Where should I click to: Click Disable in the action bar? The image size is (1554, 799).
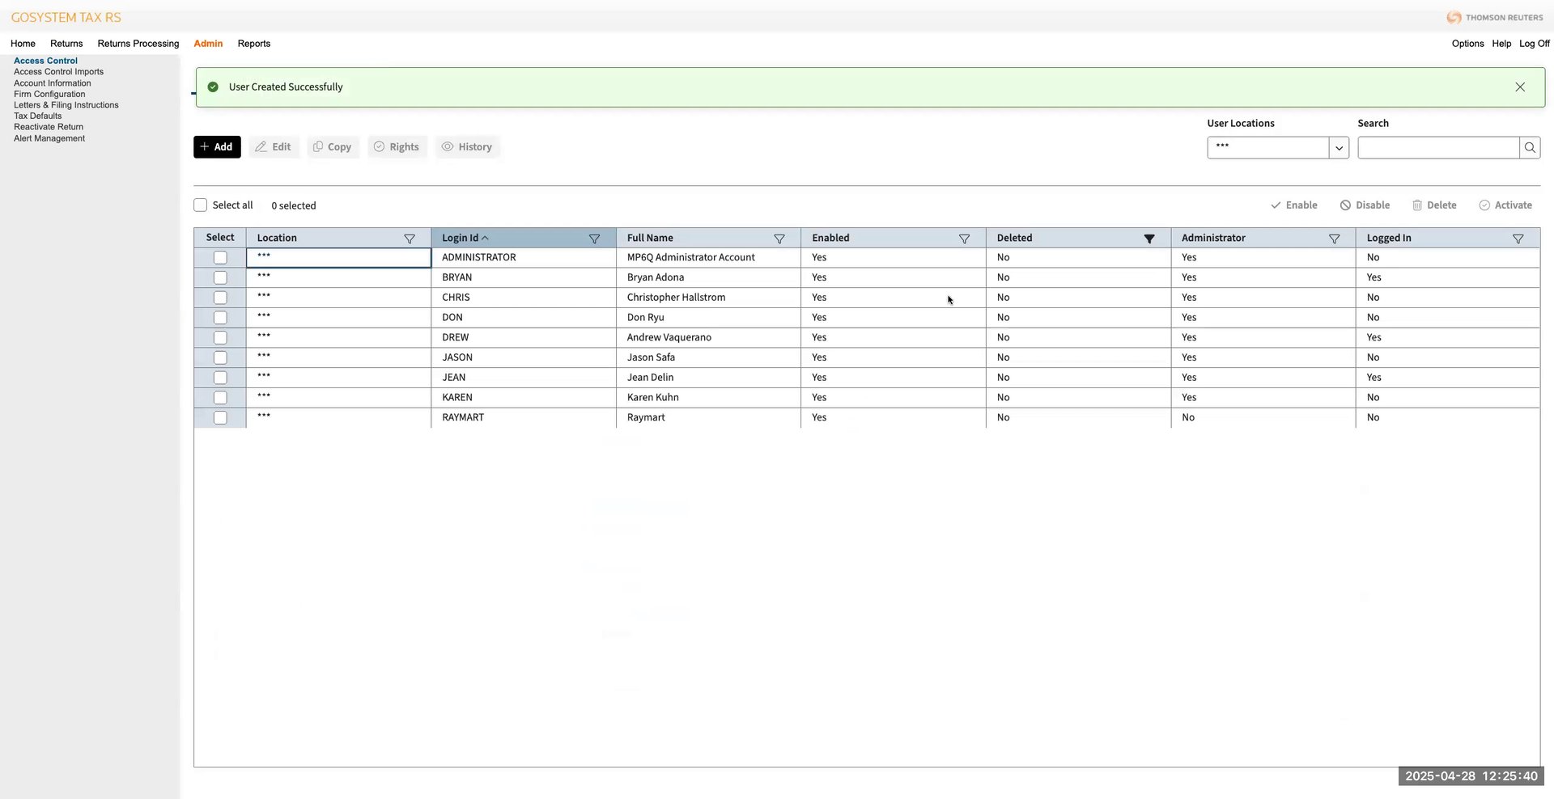tap(1365, 205)
